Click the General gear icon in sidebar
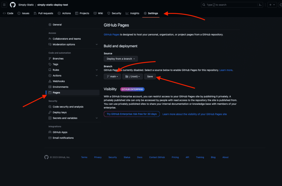 pyautogui.click(x=50, y=24)
